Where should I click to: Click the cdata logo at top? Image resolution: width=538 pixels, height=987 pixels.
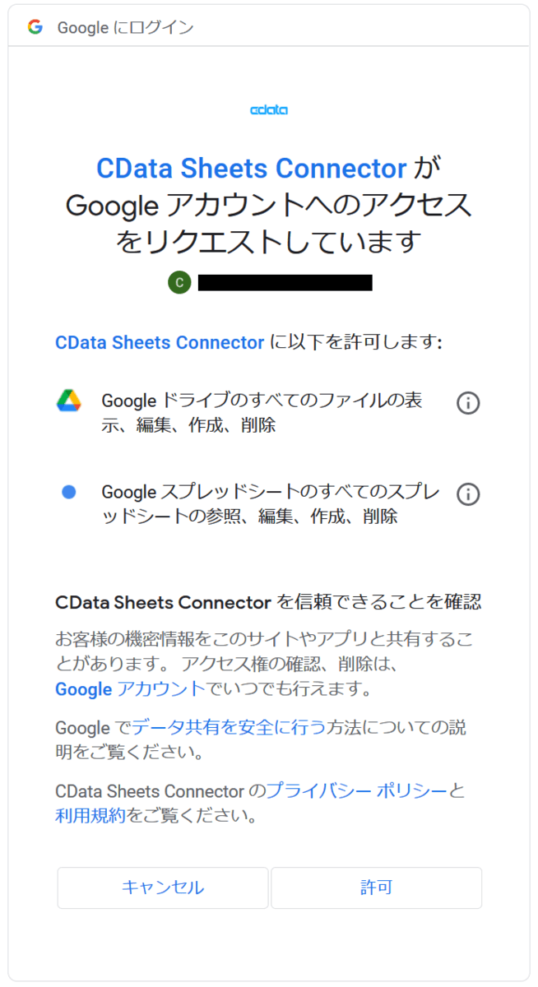(x=269, y=109)
